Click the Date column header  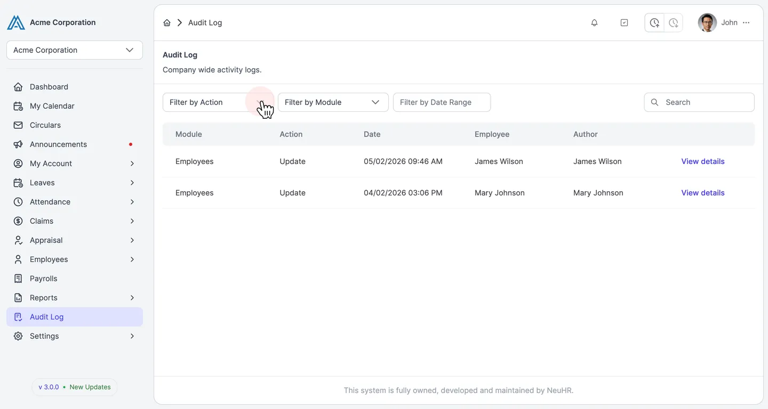pos(372,134)
